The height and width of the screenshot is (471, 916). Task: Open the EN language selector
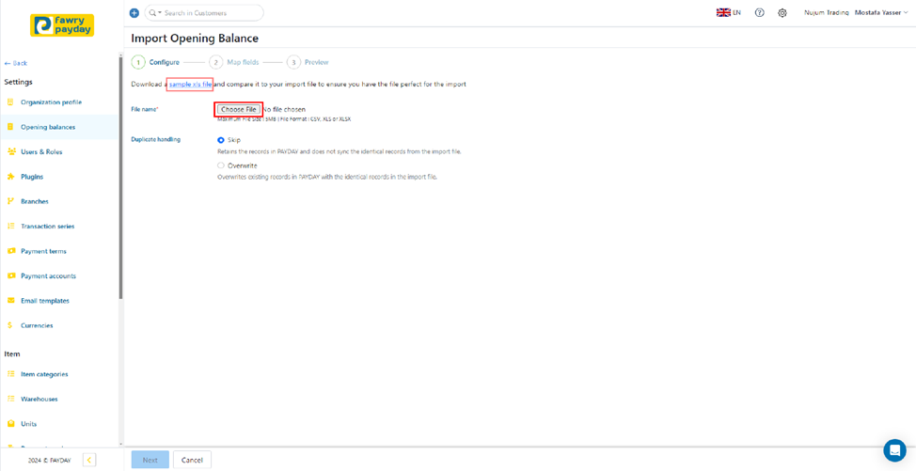(729, 13)
